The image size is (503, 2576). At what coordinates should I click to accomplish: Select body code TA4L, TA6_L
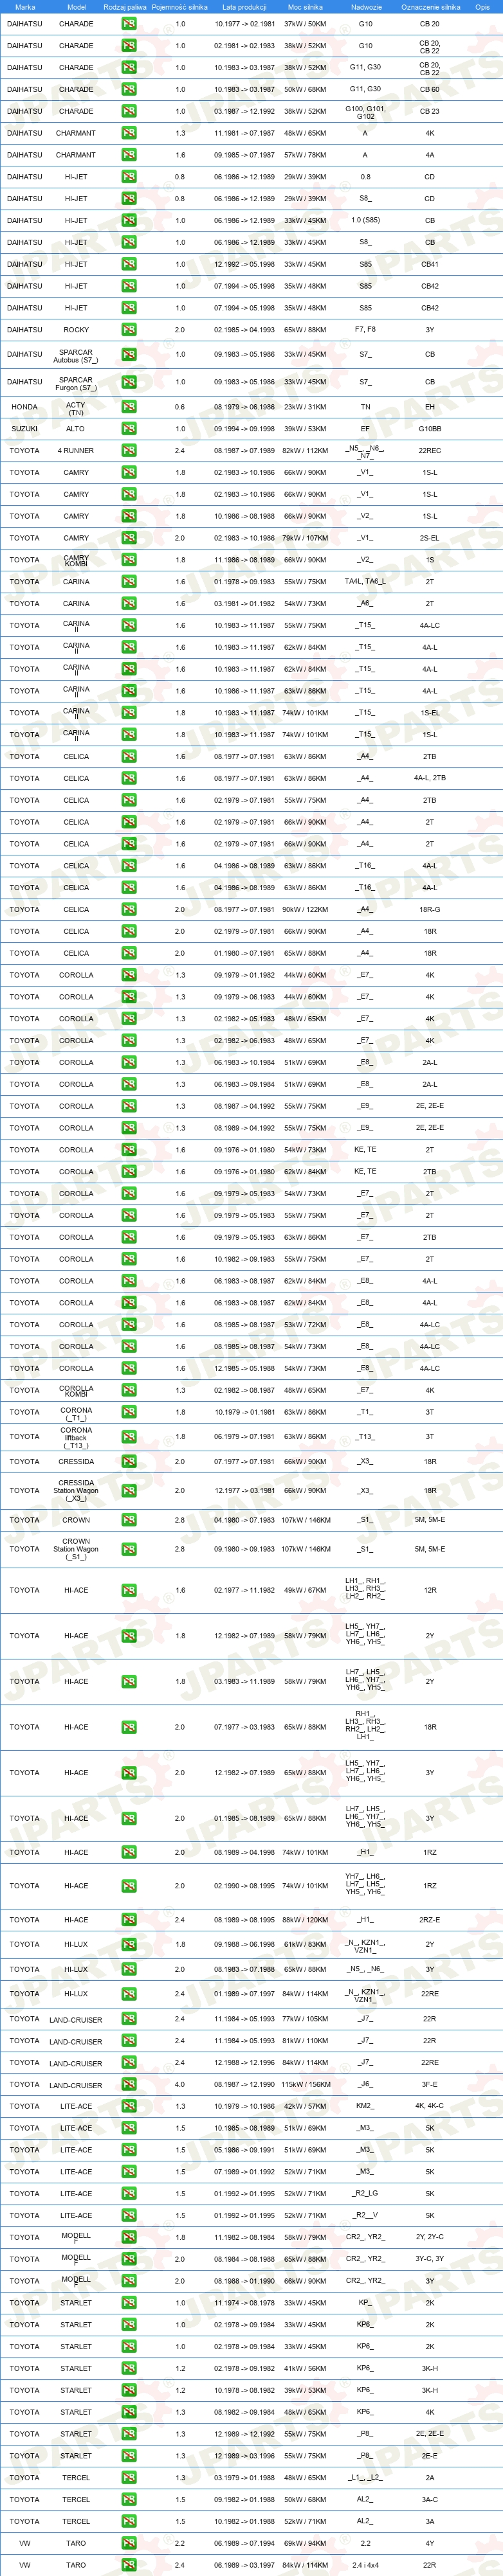click(366, 582)
